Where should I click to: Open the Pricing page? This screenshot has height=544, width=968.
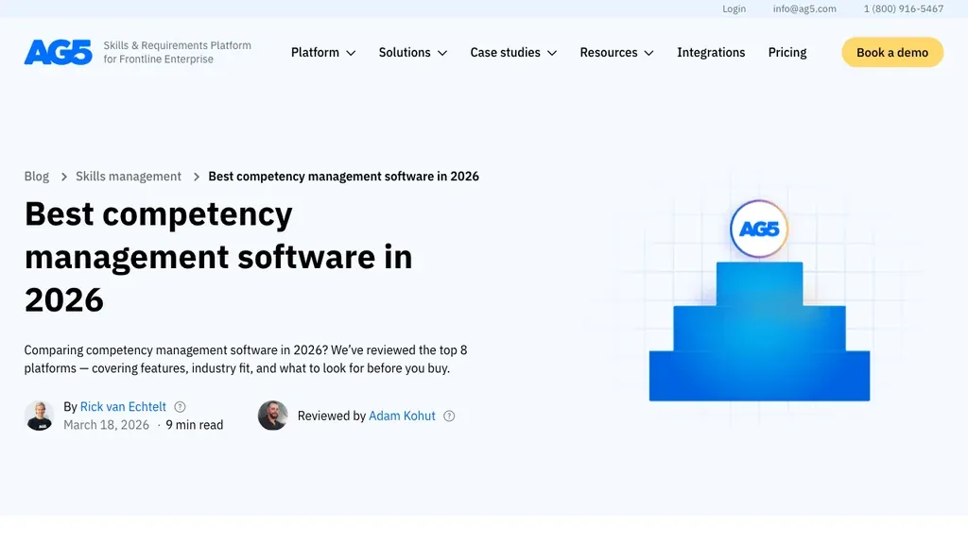(787, 53)
